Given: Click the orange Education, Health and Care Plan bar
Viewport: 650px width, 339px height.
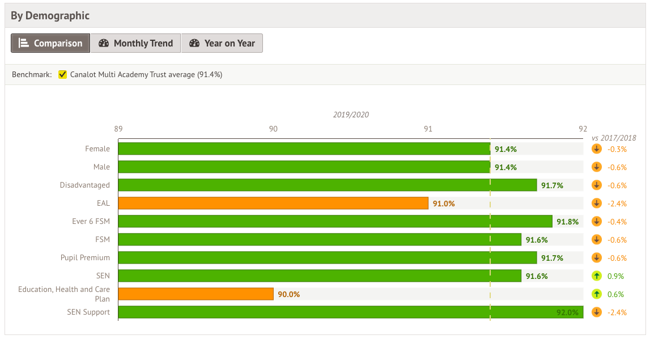Looking at the screenshot, I should 196,294.
